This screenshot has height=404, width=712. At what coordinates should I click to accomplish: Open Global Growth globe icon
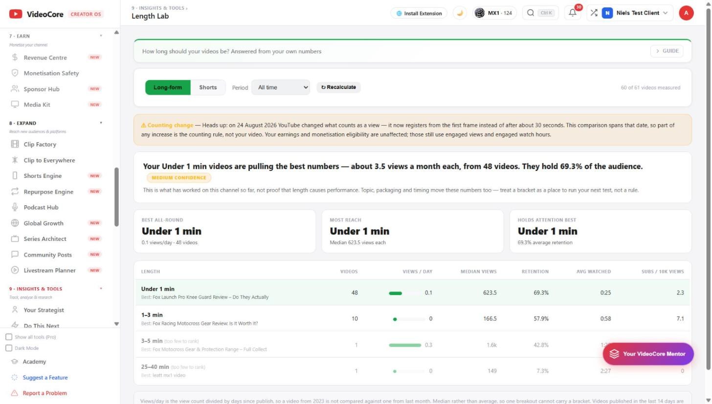point(15,223)
